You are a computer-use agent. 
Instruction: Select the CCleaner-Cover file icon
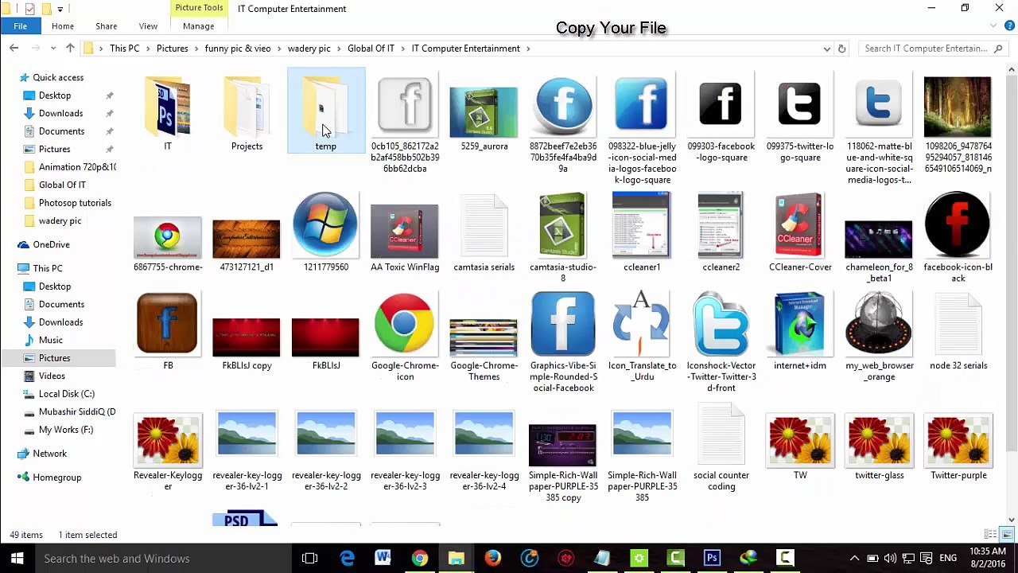click(x=800, y=226)
